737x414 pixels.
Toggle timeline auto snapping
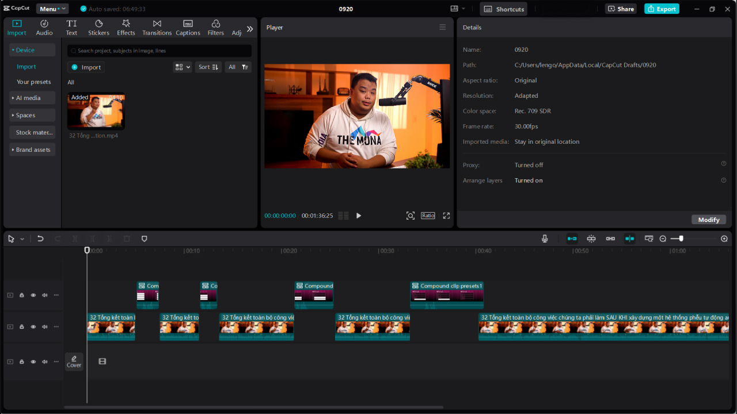(x=591, y=239)
